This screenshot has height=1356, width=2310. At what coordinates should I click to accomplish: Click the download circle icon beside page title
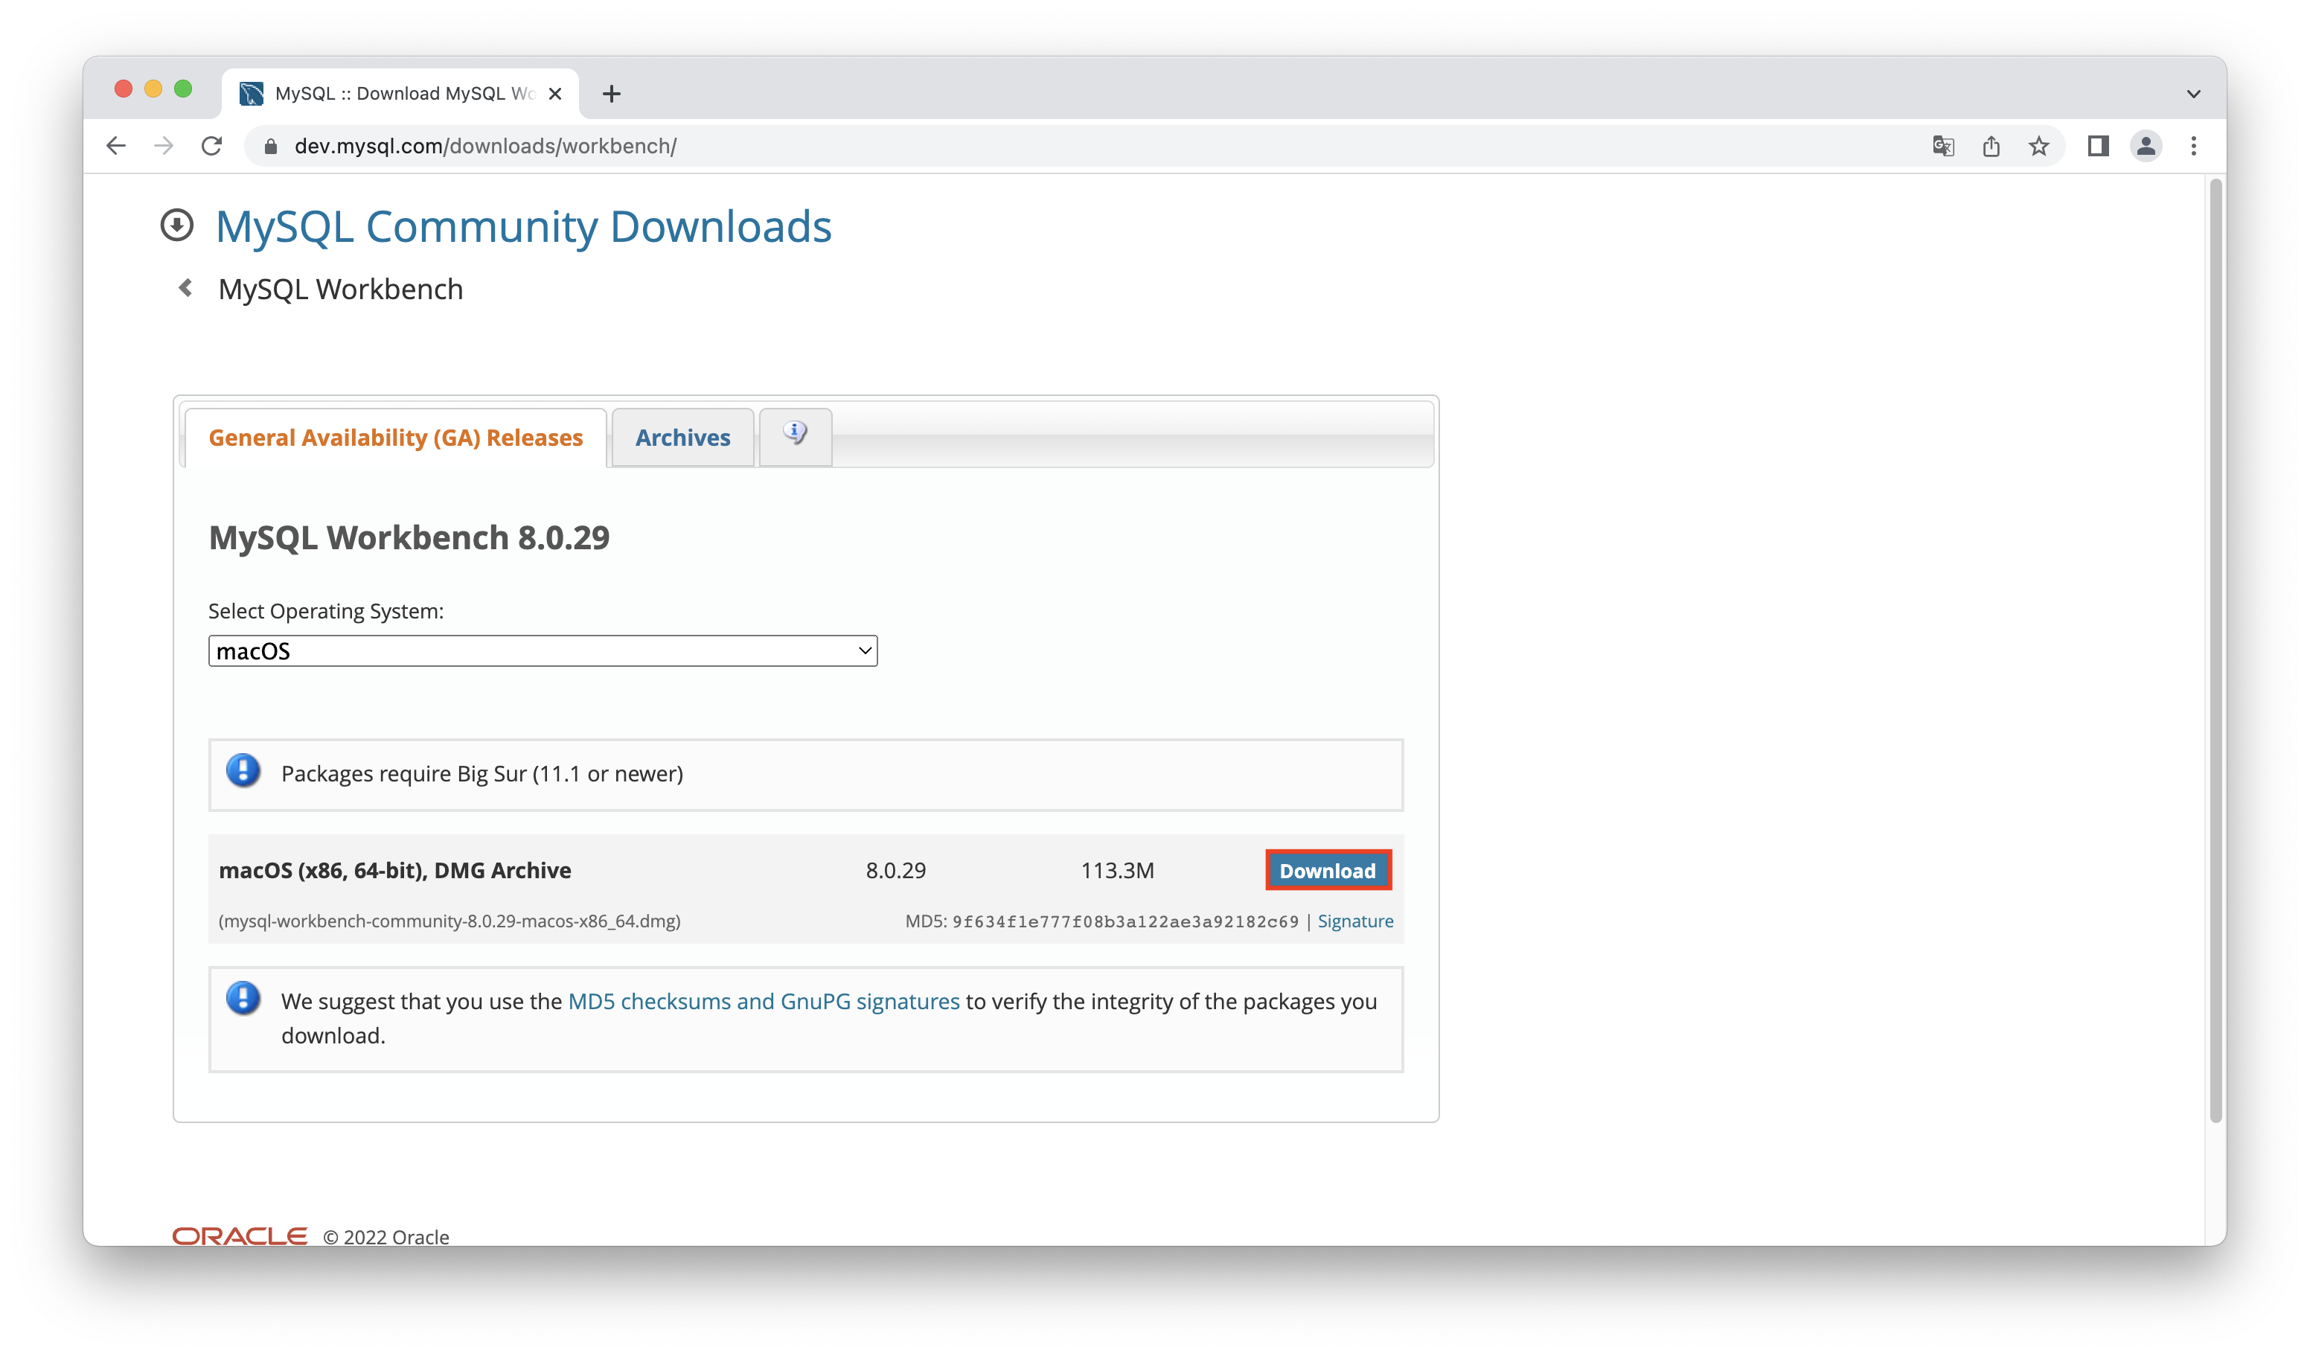point(177,226)
